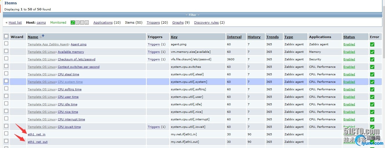This screenshot has height=148, width=385.
Task: Open the eth1_net_out item
Action: click(x=38, y=142)
